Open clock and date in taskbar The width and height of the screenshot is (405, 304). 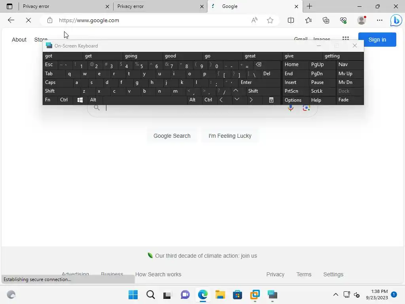[x=377, y=294]
